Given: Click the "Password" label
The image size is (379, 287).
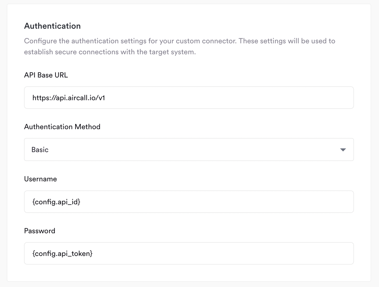Looking at the screenshot, I should [40, 231].
